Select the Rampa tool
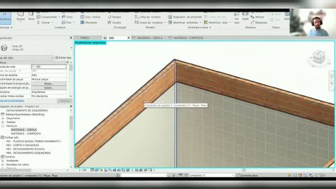 [x=114, y=17]
